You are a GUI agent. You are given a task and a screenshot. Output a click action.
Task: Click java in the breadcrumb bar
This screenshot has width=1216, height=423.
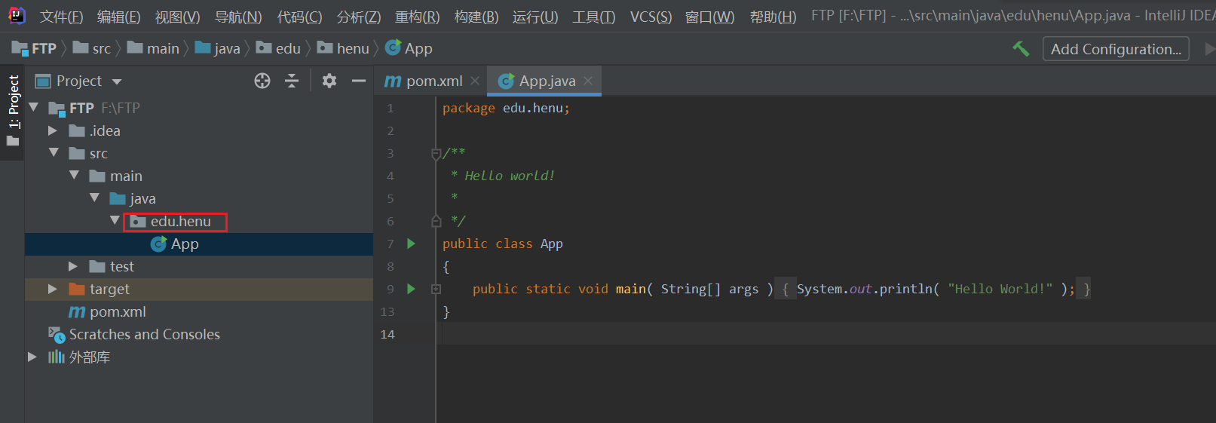click(218, 49)
